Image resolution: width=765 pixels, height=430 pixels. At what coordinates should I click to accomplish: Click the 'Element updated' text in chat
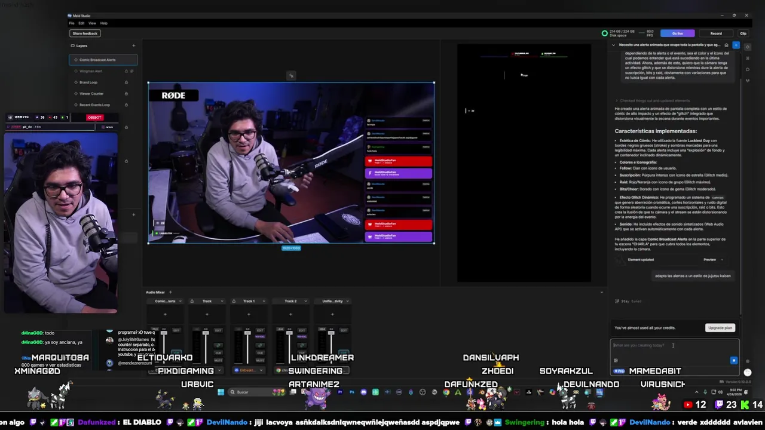[x=641, y=260]
